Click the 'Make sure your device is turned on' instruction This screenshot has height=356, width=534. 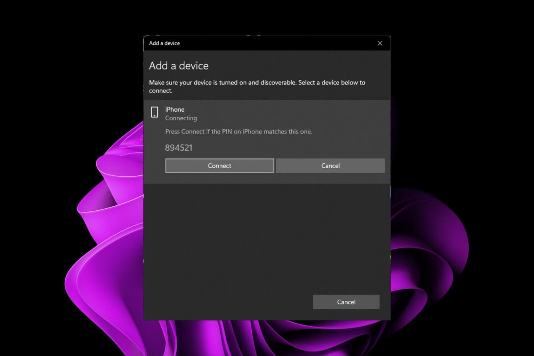(x=257, y=87)
